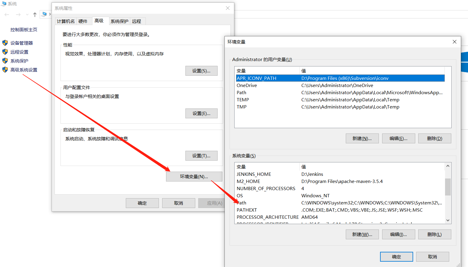Click the shield icon beside 高级系统设置
Screen dimensions: 468x267
[x=5, y=70]
